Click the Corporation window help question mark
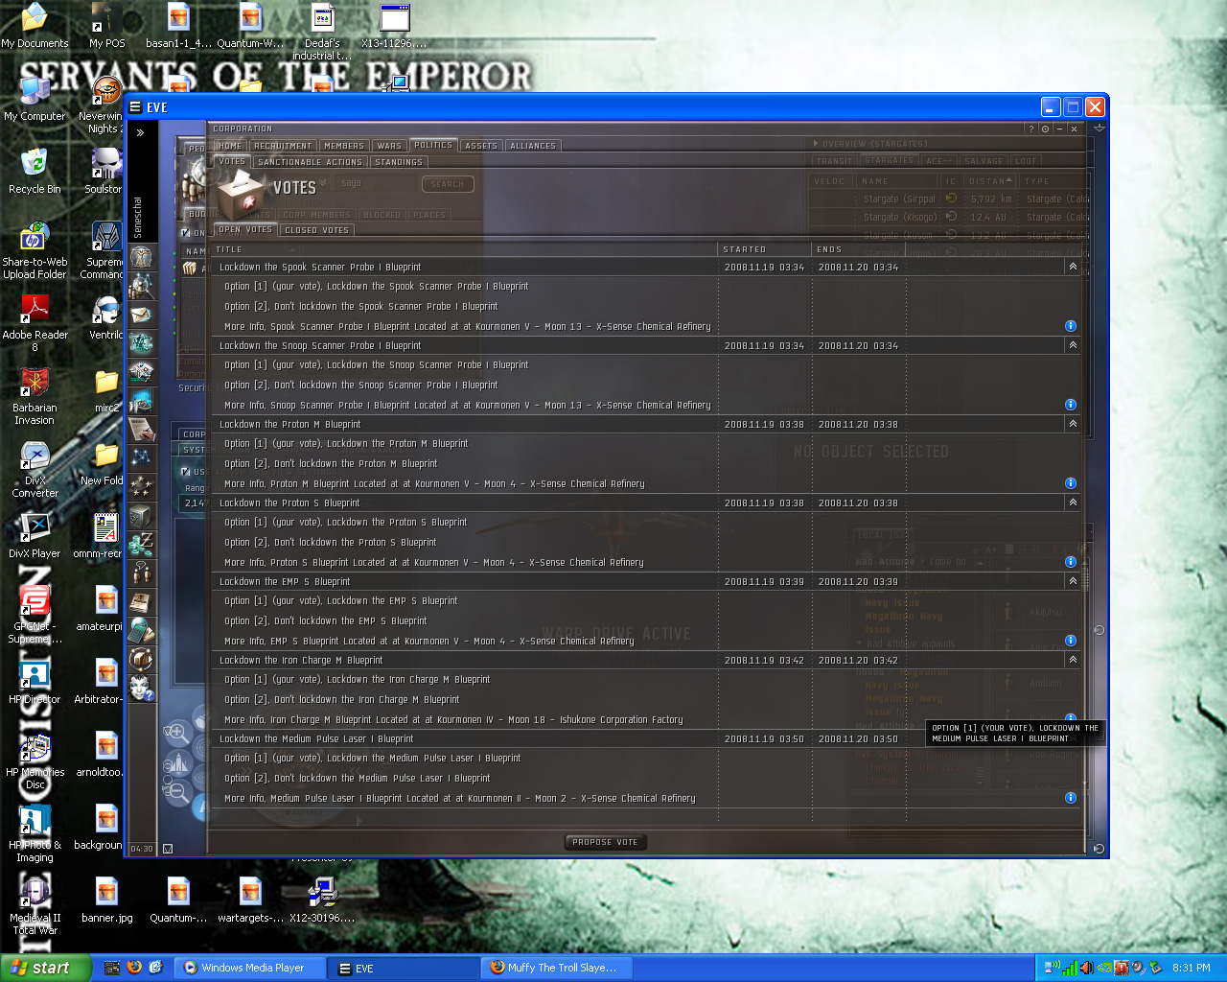1227x982 pixels. (x=1031, y=129)
